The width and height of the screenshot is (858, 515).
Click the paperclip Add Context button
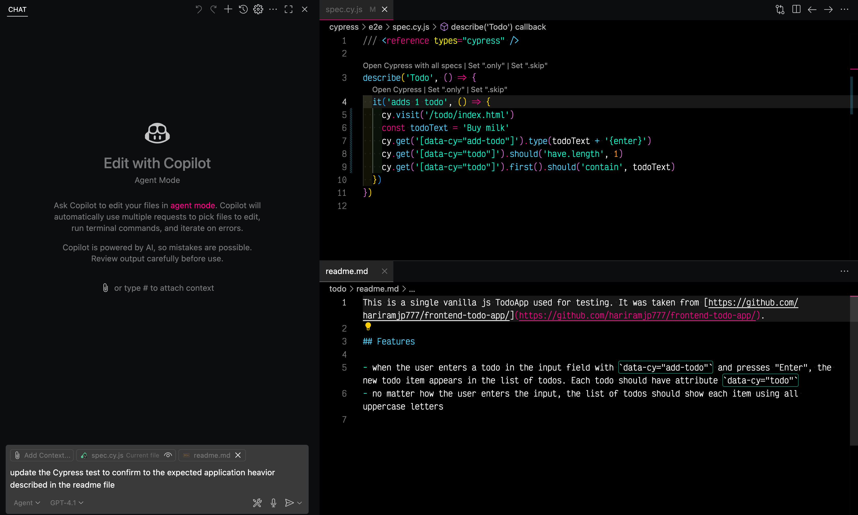click(42, 455)
